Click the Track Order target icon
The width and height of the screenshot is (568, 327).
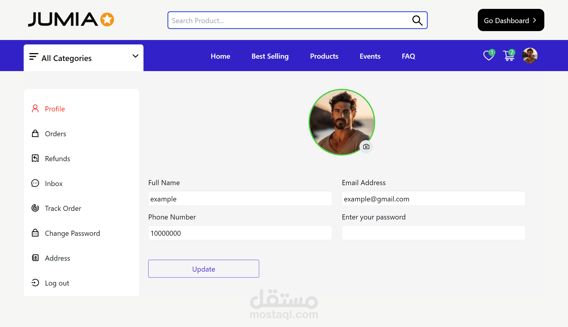click(x=35, y=208)
